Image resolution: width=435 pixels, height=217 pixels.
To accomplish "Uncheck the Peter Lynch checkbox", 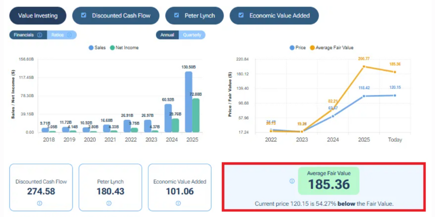I will pyautogui.click(x=177, y=15).
